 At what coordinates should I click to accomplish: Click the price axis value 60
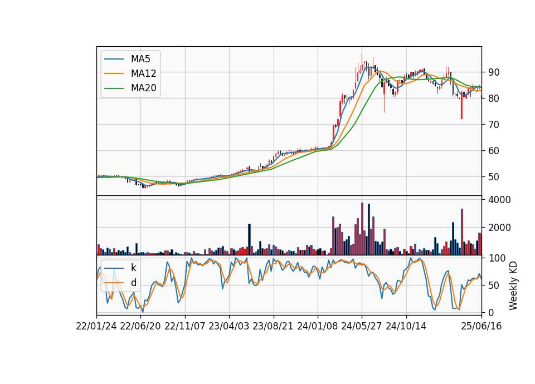click(x=494, y=151)
